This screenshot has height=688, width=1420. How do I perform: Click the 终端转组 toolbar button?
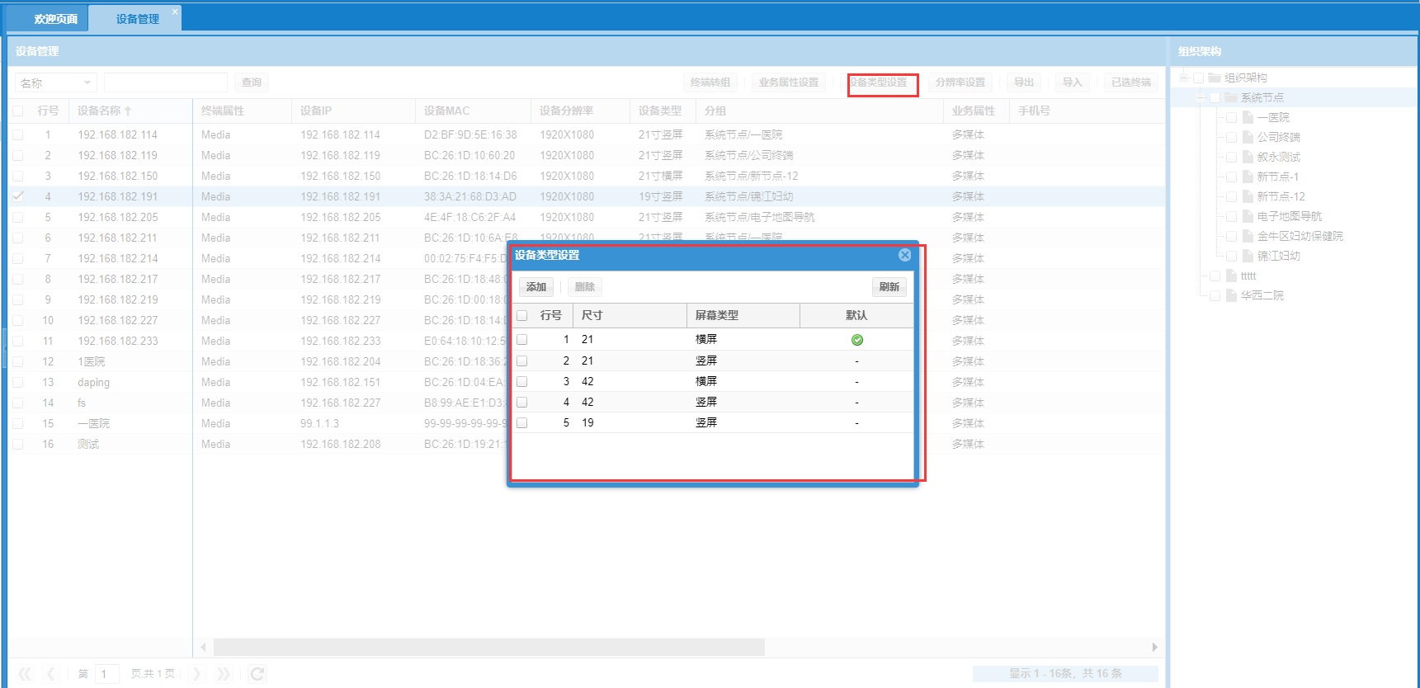point(710,82)
